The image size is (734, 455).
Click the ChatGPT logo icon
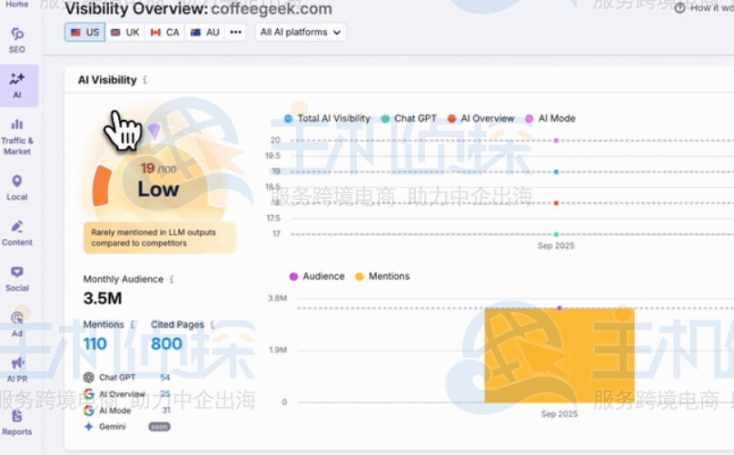[88, 377]
